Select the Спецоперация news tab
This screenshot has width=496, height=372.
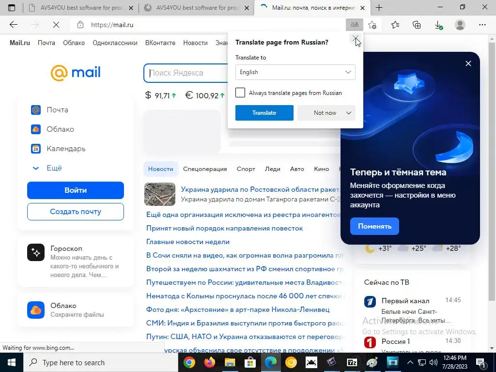pos(205,169)
